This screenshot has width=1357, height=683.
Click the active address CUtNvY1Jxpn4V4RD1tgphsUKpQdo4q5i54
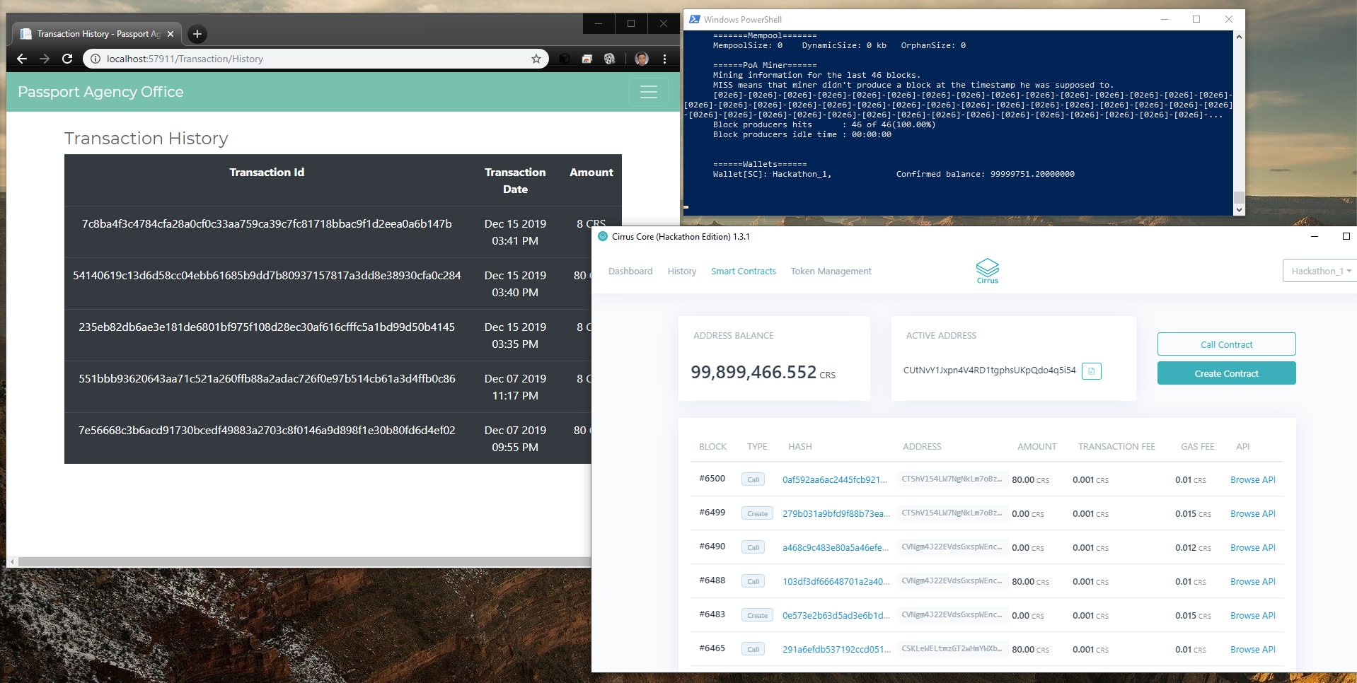[989, 370]
